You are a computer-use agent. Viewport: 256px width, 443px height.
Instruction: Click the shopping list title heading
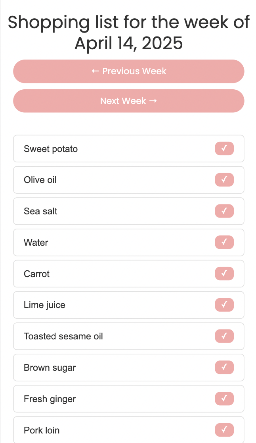click(x=128, y=33)
